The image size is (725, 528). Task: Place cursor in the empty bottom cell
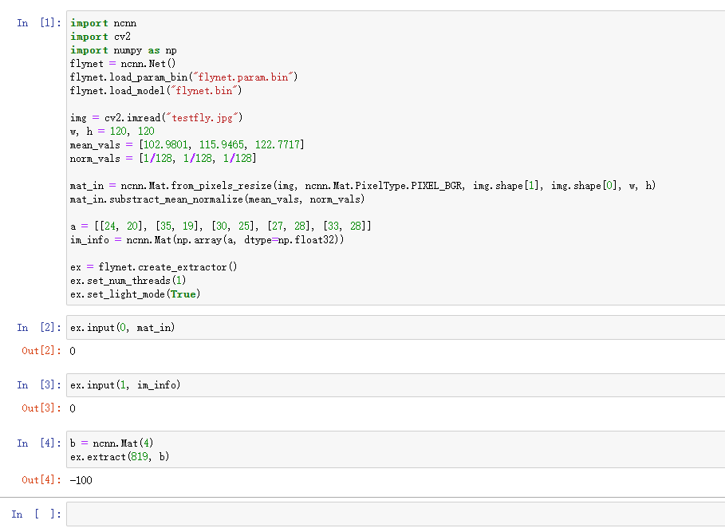(239, 514)
